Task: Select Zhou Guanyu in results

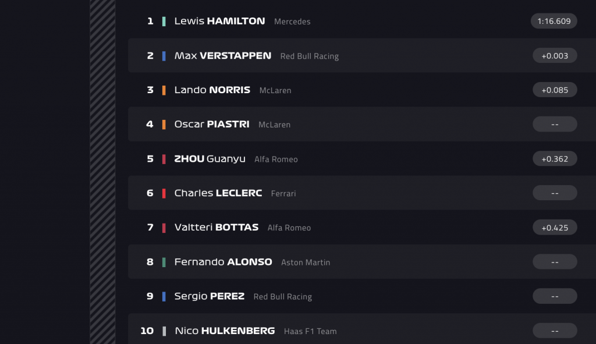Action: coord(210,159)
